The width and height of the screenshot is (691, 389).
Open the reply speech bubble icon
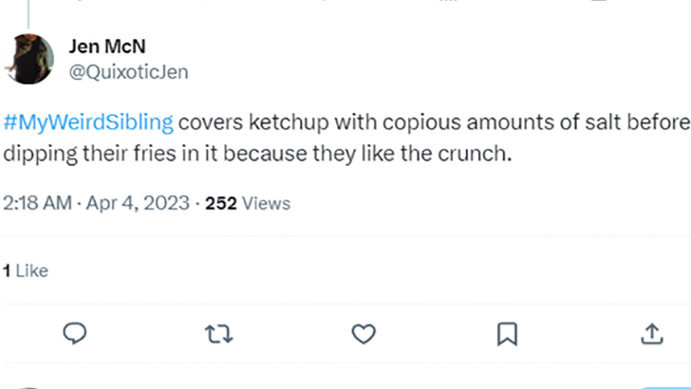pyautogui.click(x=74, y=333)
